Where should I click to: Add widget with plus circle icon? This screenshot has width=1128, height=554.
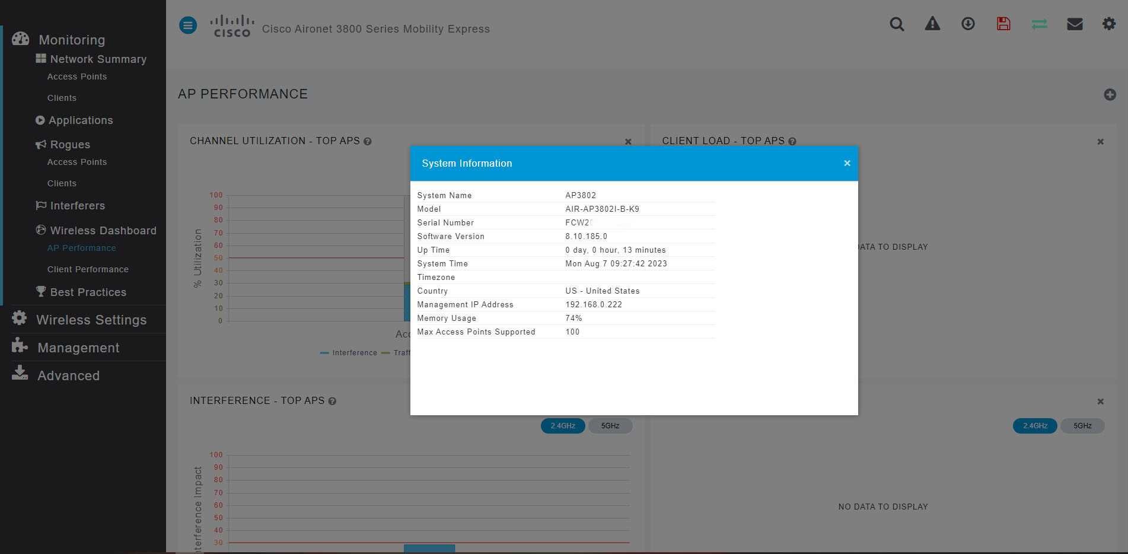point(1110,95)
